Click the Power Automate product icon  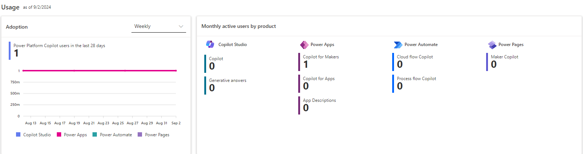(x=398, y=45)
